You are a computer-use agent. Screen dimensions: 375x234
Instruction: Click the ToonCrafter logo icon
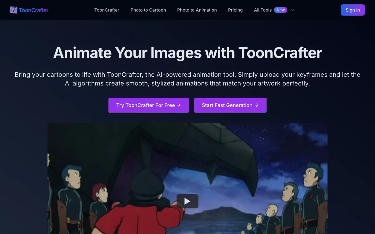pos(13,10)
